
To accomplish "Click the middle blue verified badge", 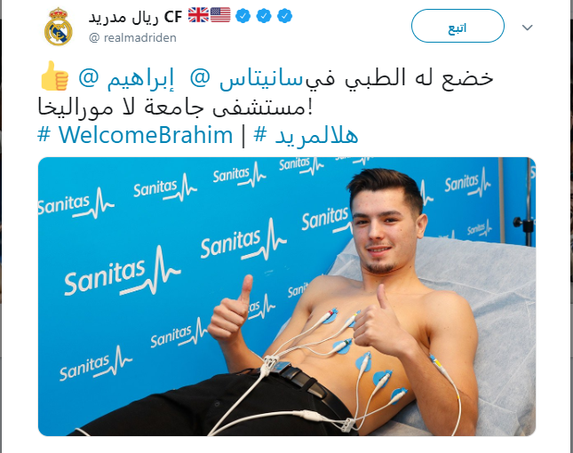I will 264,16.
